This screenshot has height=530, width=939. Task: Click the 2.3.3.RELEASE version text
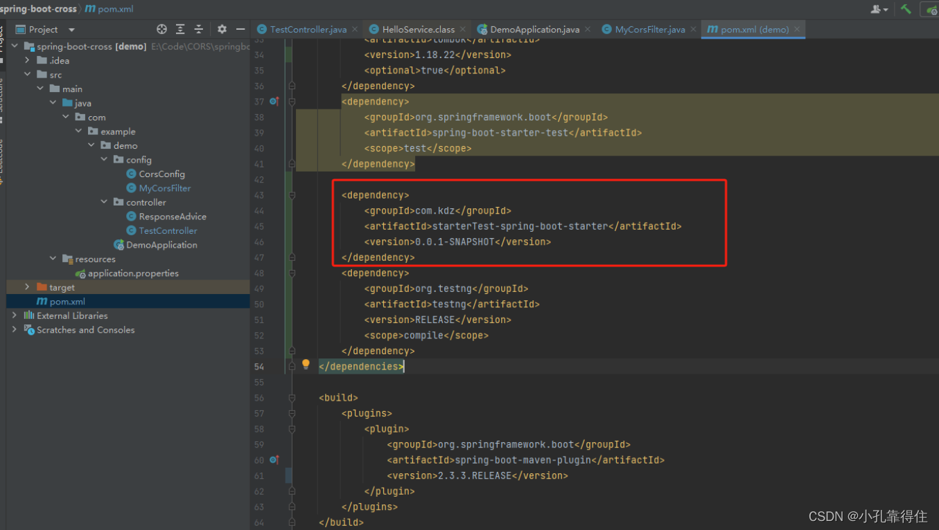[x=474, y=475]
